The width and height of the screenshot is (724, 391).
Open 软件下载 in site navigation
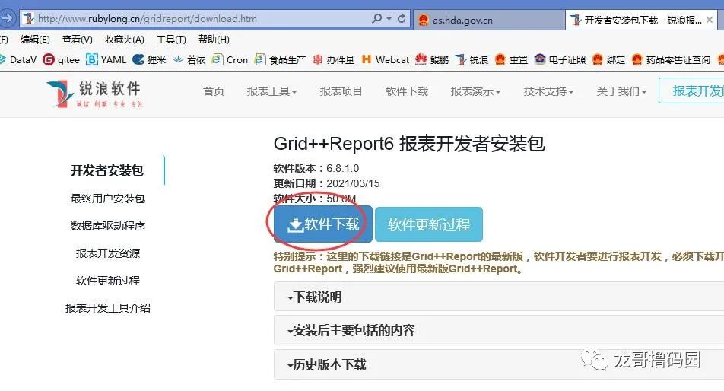tap(407, 91)
